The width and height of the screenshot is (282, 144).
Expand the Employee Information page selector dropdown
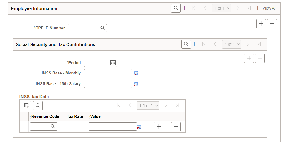(221, 8)
